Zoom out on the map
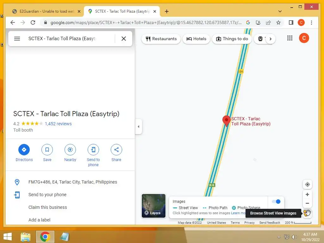 [x=307, y=203]
